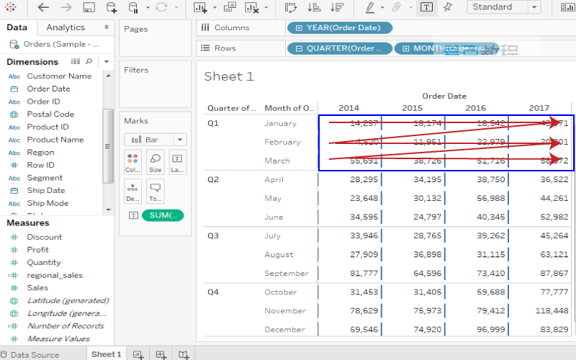Select the Sheet 1 tab

click(106, 354)
